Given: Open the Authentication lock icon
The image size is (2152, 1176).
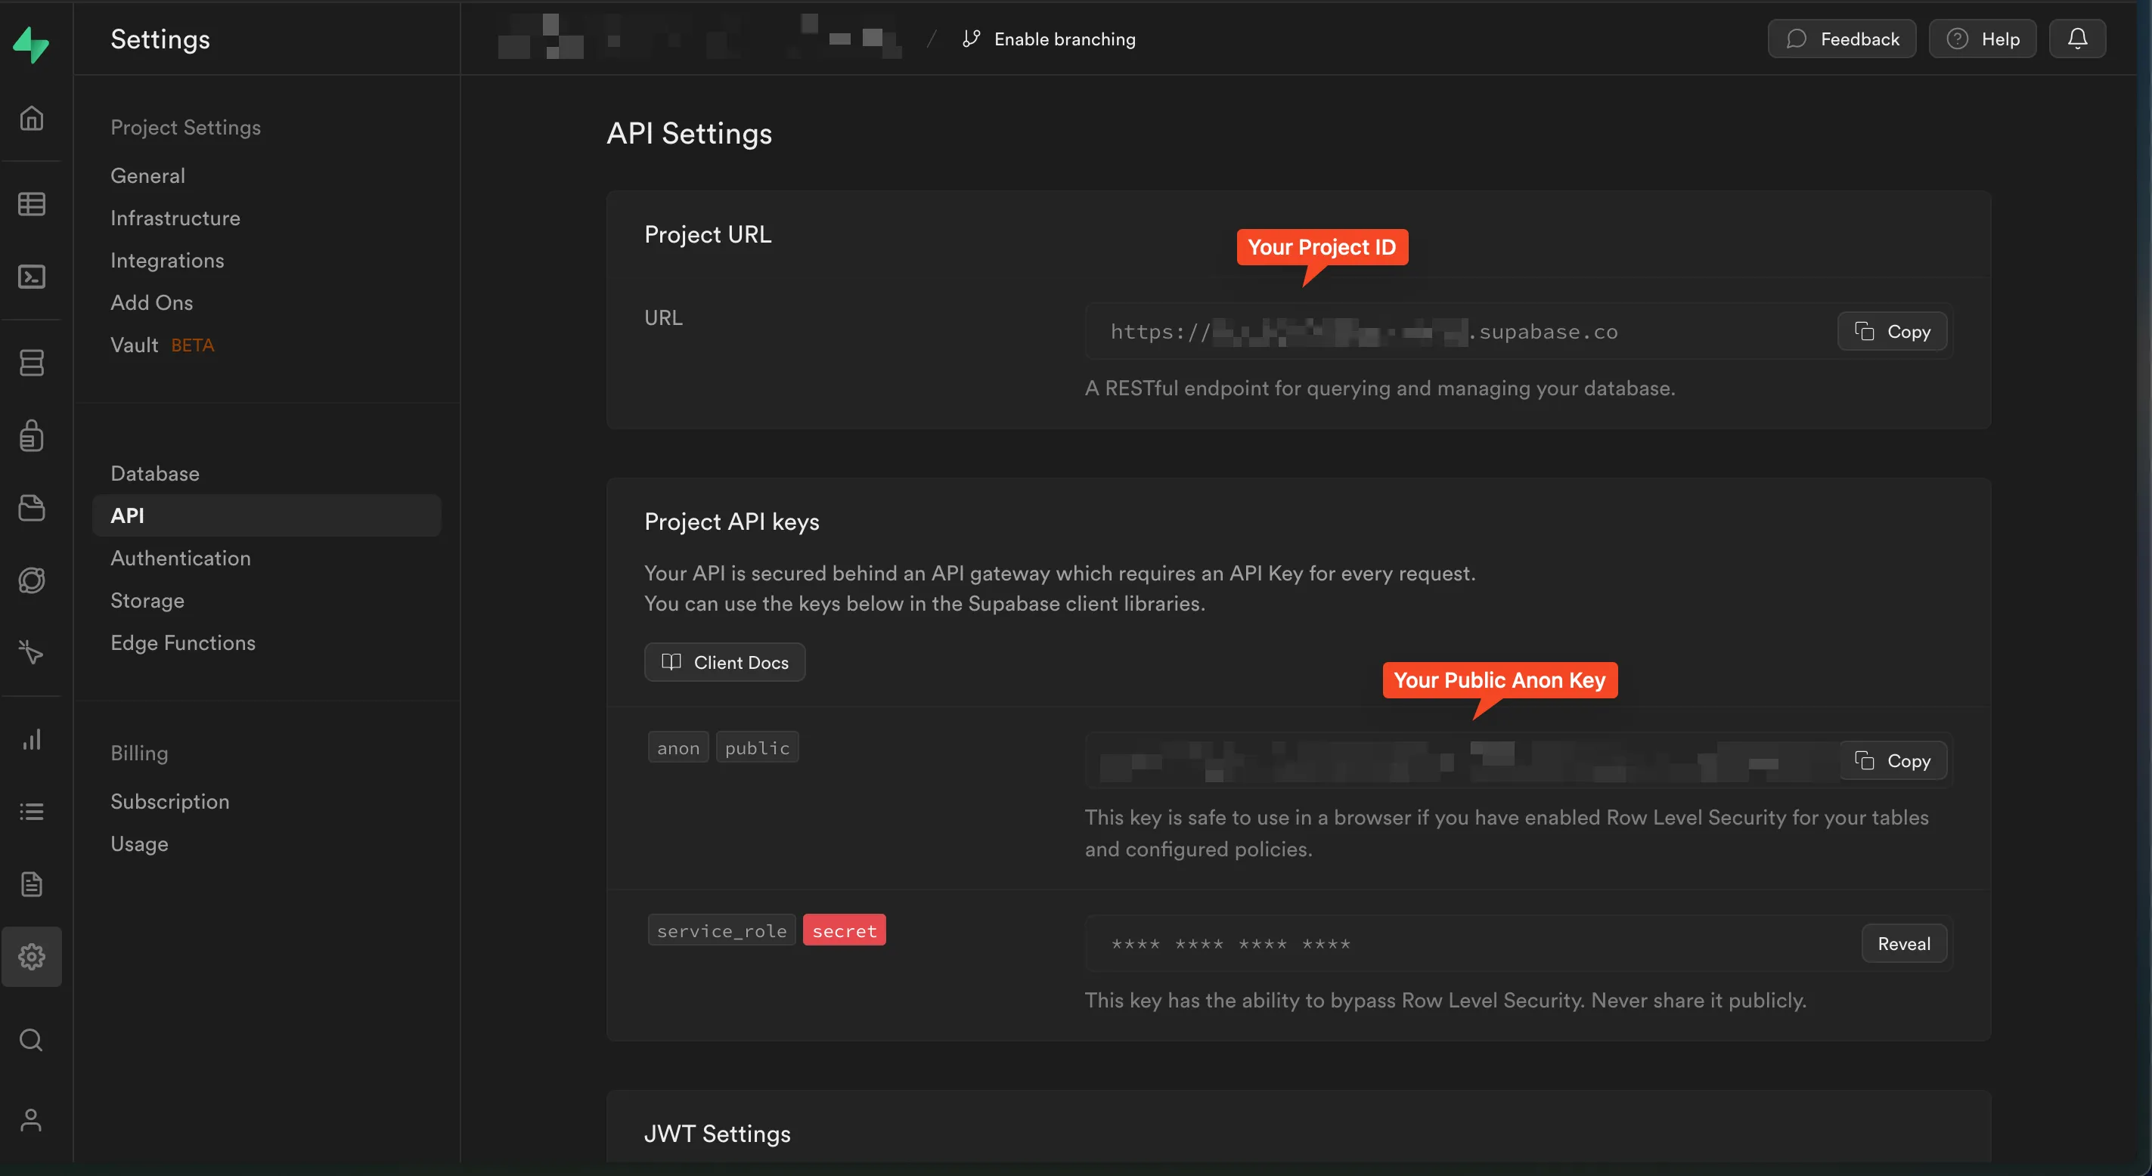Looking at the screenshot, I should [32, 435].
